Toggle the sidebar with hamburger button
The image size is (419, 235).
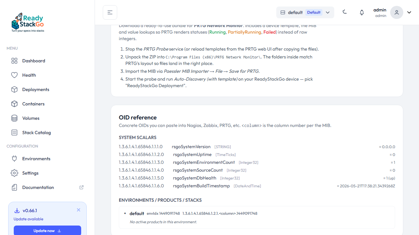coord(110,12)
